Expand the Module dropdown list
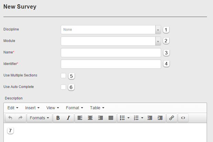The height and width of the screenshot is (142, 213). 111,41
